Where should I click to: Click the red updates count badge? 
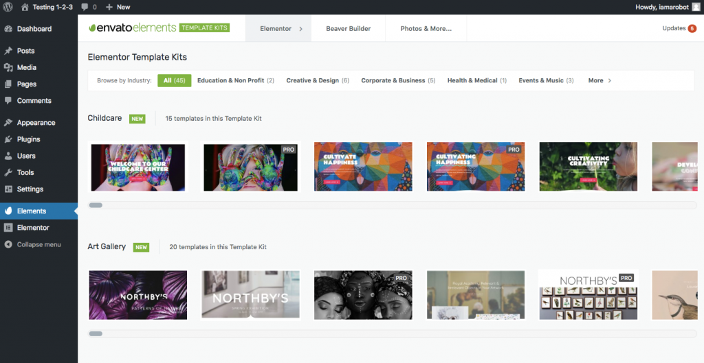[692, 29]
